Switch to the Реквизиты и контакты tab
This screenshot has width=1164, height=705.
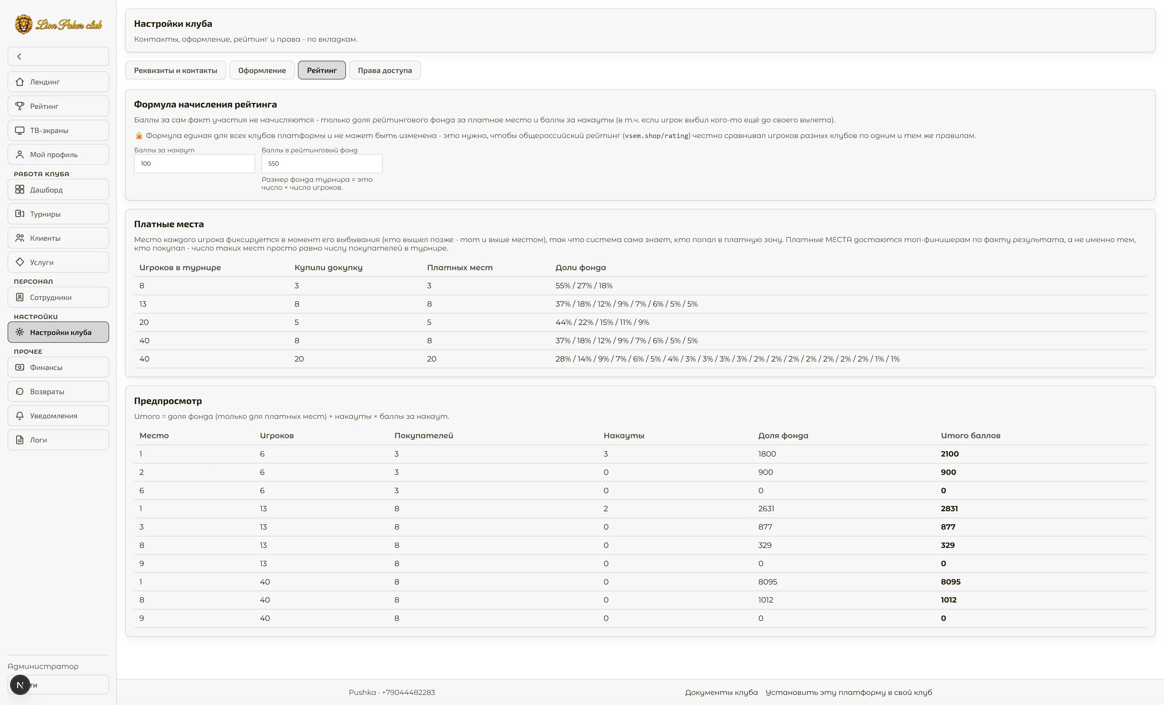click(x=176, y=70)
